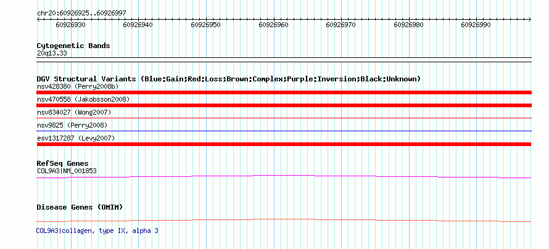The image size is (549, 249).
Task: Click the Disease Genes (OMIM) heading
Action: 80,207
